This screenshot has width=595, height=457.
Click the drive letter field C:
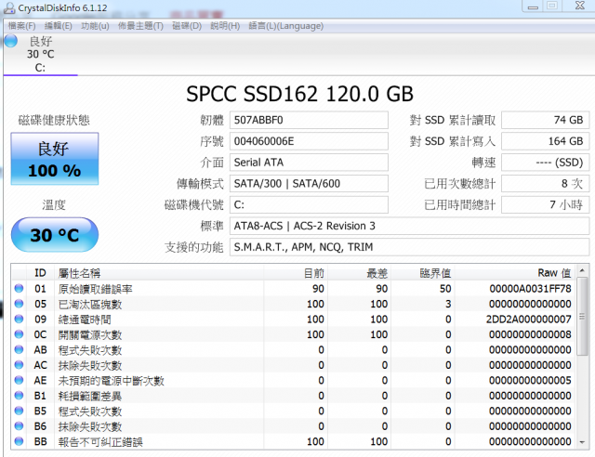(x=309, y=204)
